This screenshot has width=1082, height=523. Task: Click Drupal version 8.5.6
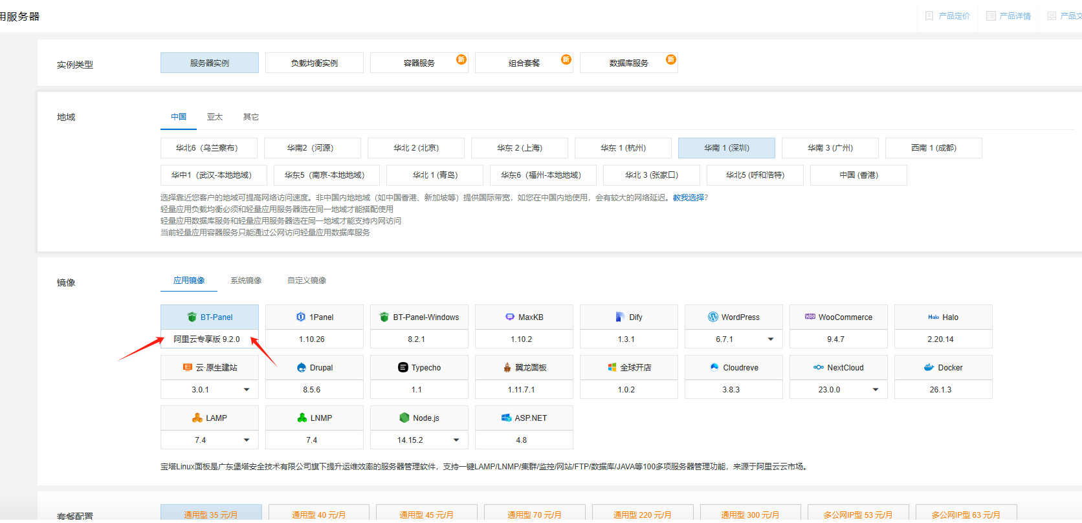click(315, 390)
